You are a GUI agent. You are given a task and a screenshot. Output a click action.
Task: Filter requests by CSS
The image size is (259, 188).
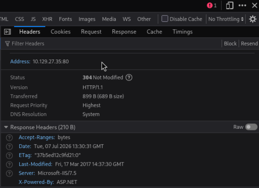(x=20, y=19)
